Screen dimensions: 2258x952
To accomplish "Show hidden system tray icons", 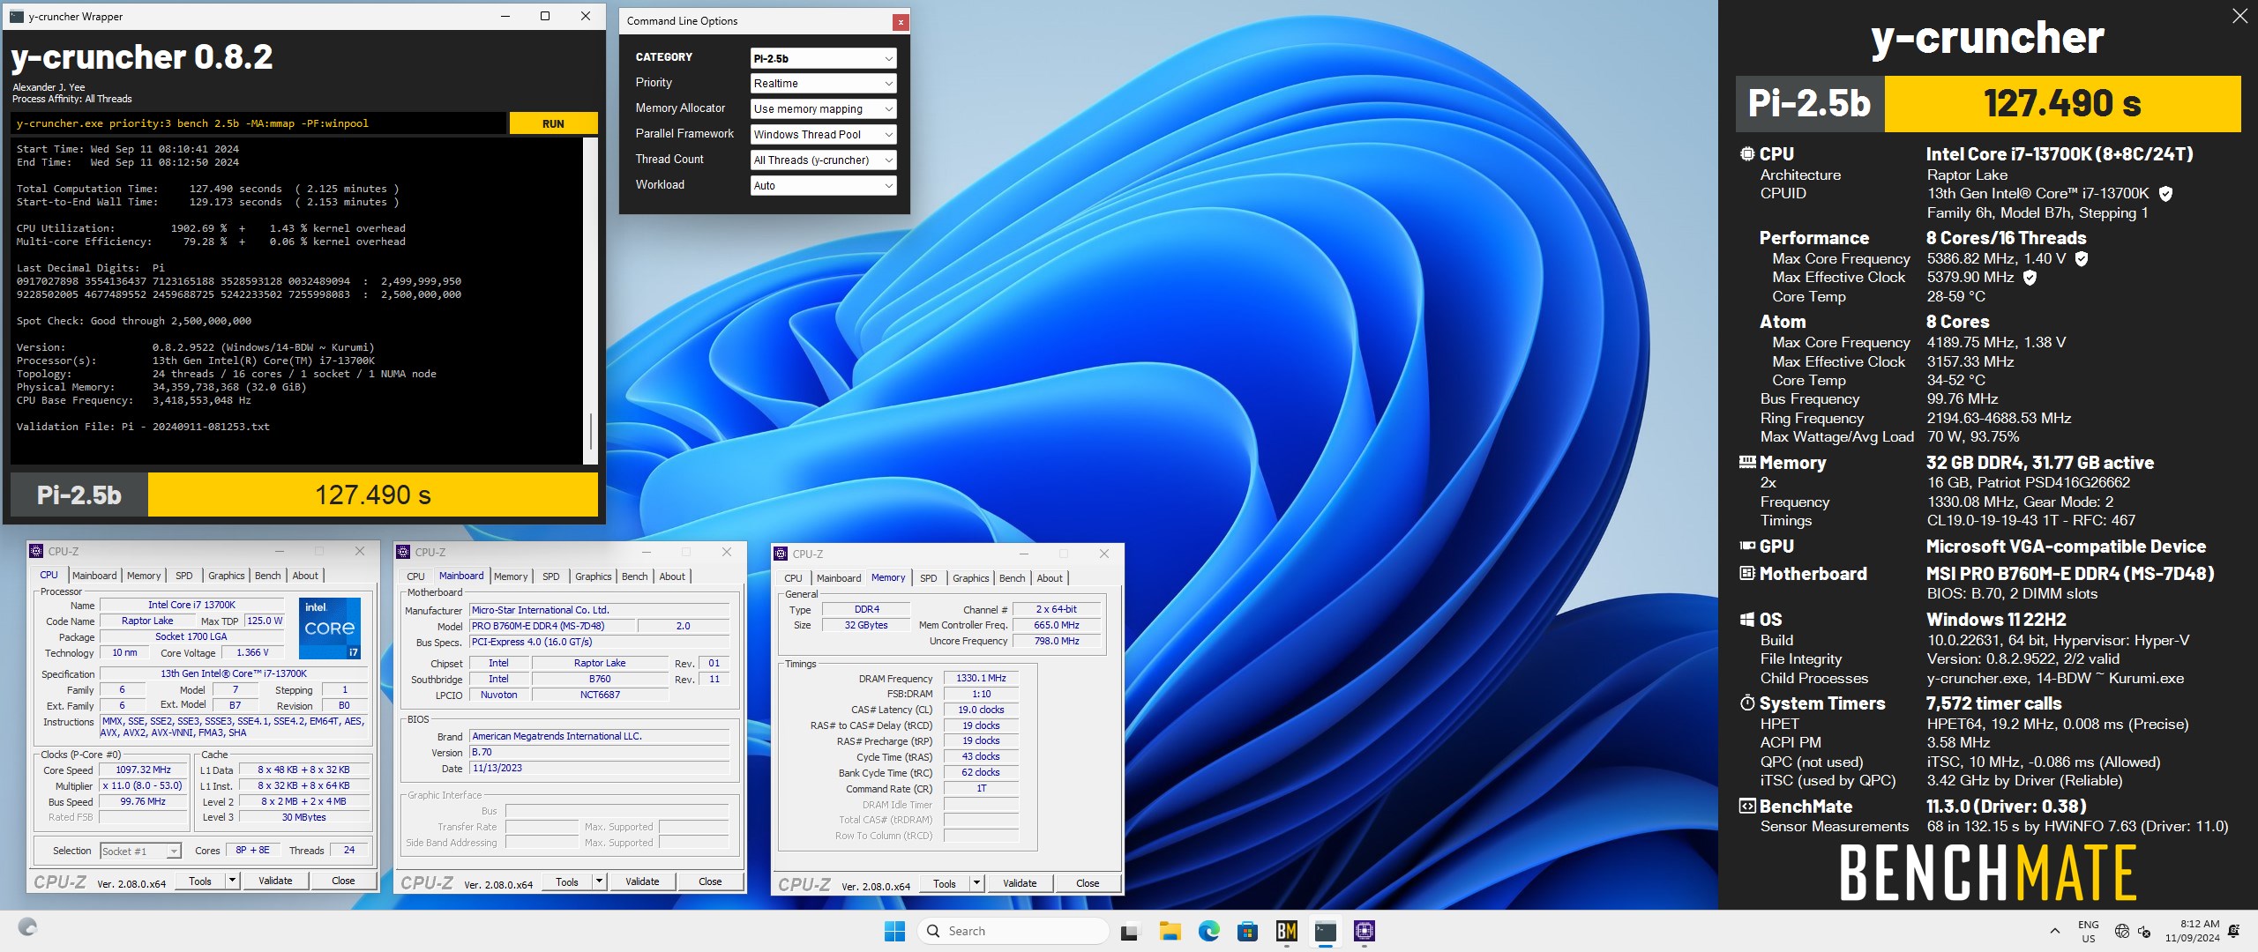I will tap(2055, 931).
